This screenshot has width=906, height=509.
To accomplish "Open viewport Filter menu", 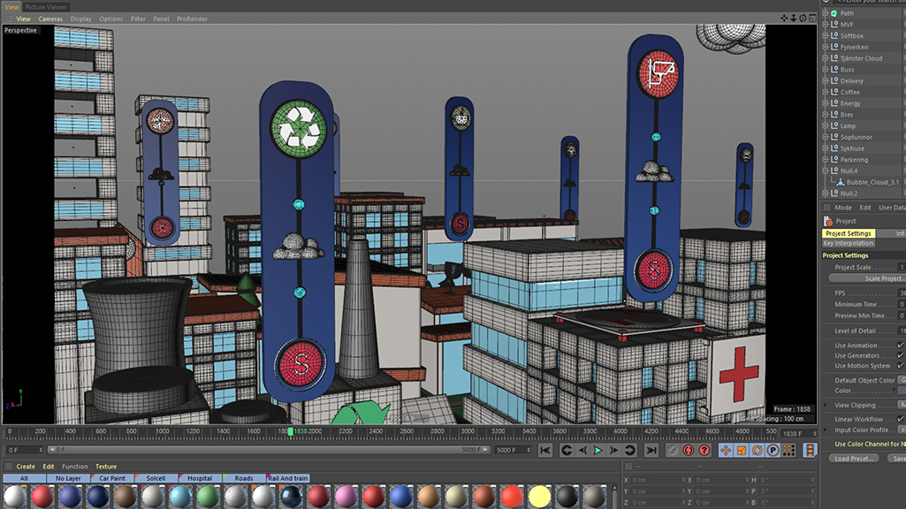I will 138,19.
